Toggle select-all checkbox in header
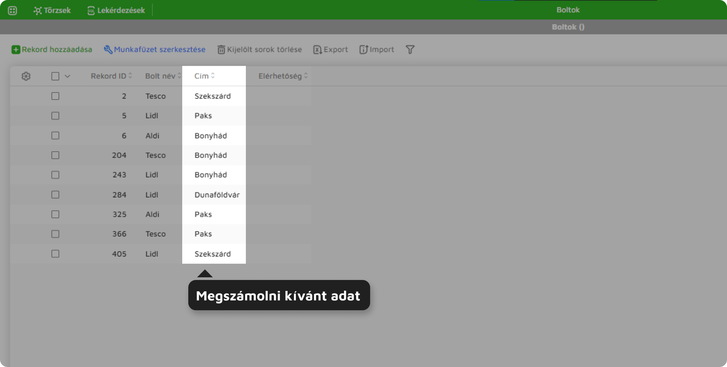Screen dimensions: 727x367 pos(55,76)
